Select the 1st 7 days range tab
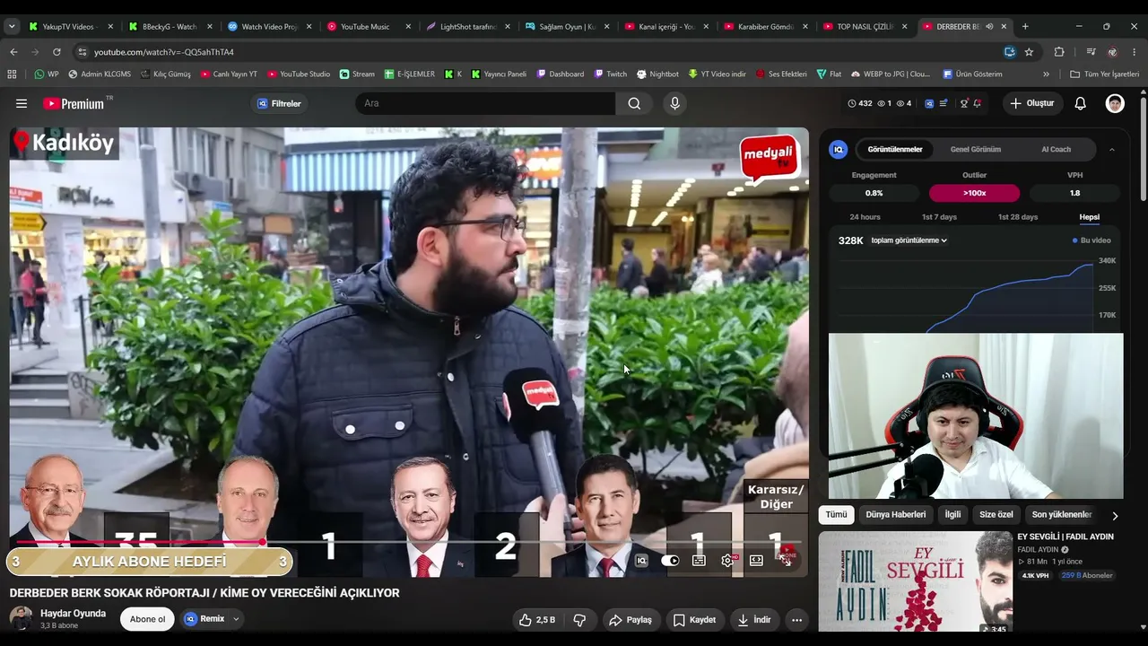This screenshot has width=1148, height=646. tap(939, 217)
